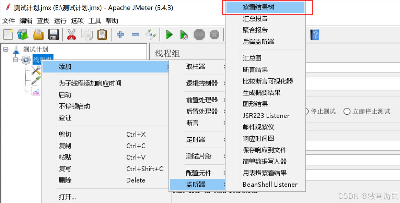
Task: Choose 打开... in the context menu
Action: 106,197
